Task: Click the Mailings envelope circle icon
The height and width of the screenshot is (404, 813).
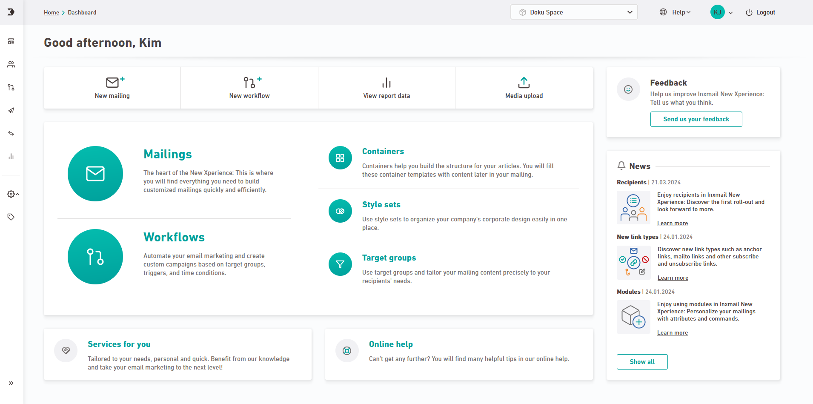Action: [95, 174]
